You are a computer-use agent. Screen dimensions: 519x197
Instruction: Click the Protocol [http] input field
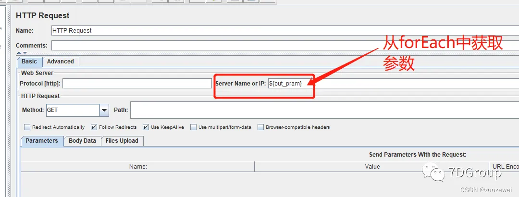[x=137, y=84]
